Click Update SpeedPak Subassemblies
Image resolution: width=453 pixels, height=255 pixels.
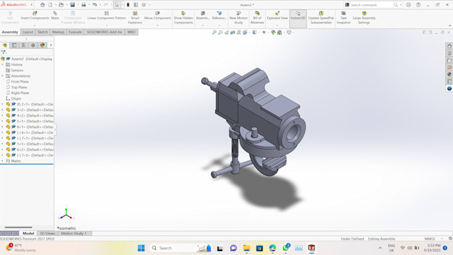(321, 17)
